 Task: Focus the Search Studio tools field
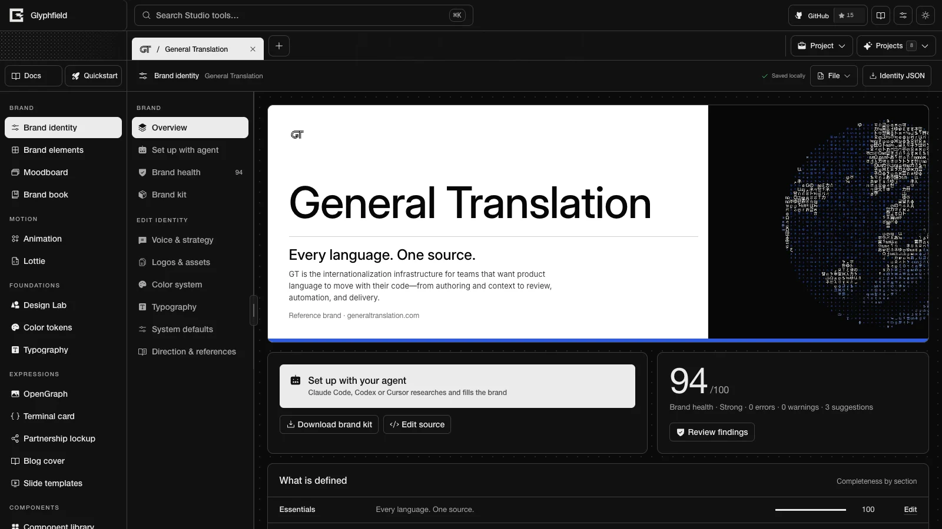[303, 15]
